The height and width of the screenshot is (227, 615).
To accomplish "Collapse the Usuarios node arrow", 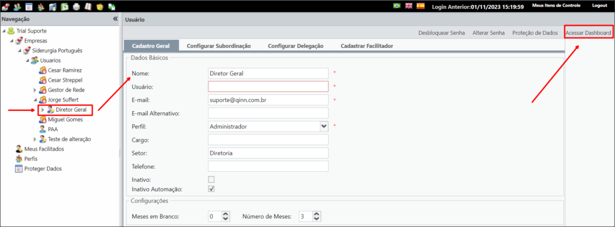I will (x=28, y=60).
